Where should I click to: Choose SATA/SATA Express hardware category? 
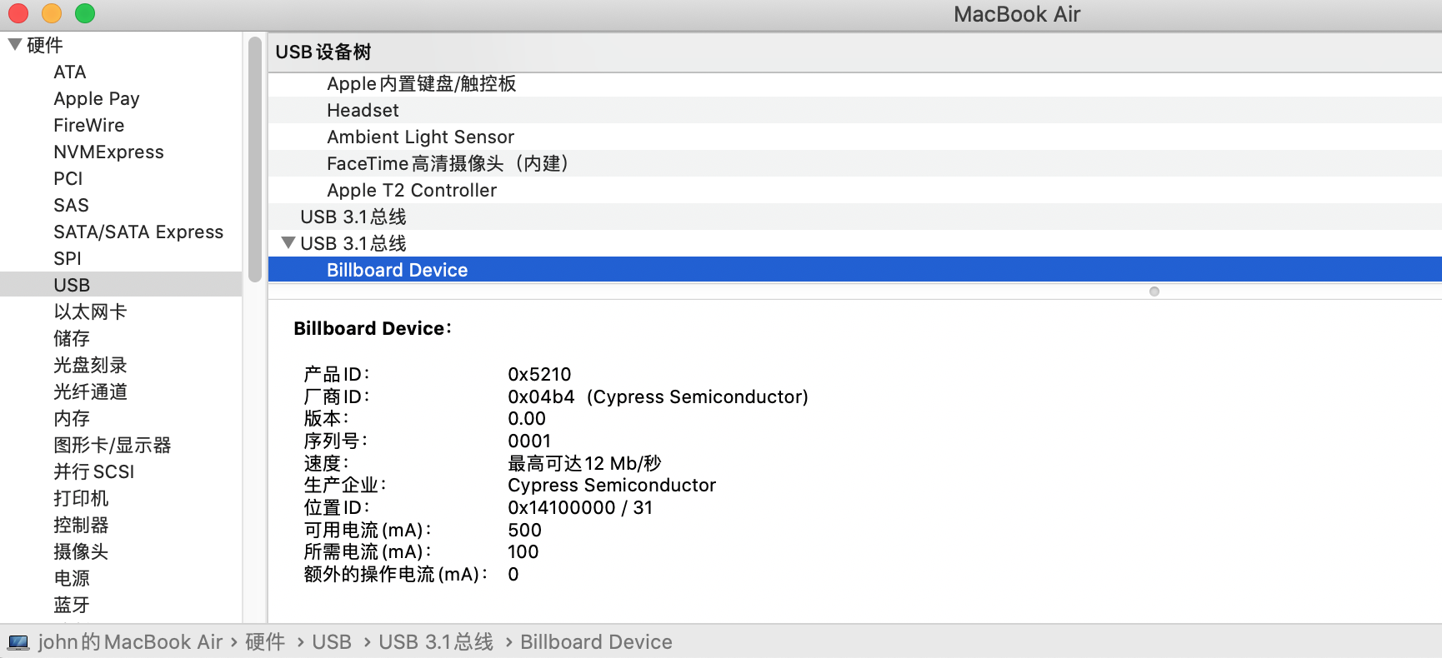click(138, 232)
